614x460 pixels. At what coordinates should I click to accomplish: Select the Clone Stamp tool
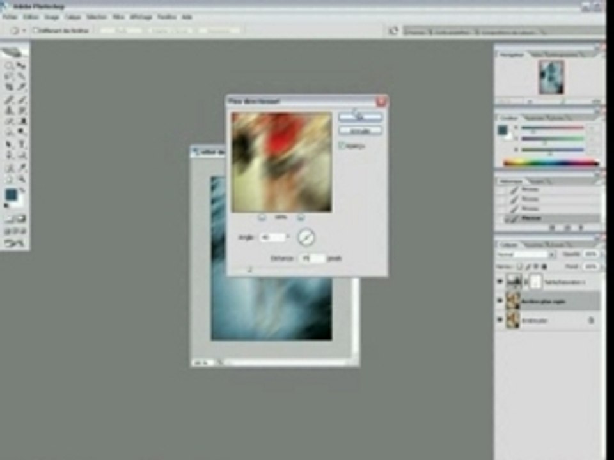click(9, 111)
